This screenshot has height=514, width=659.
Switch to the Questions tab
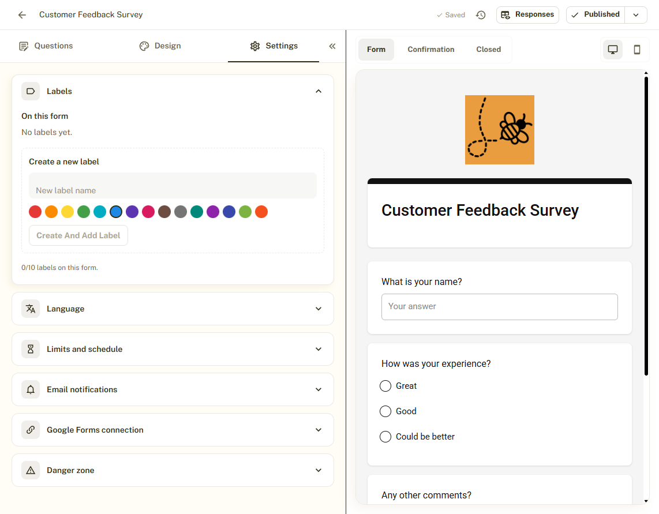(x=46, y=46)
